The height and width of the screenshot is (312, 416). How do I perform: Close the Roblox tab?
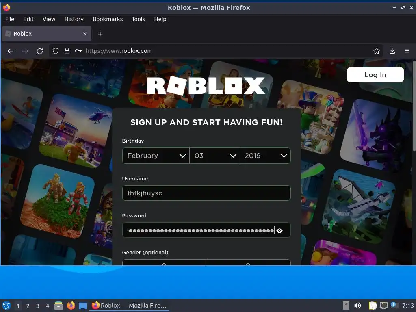[85, 34]
